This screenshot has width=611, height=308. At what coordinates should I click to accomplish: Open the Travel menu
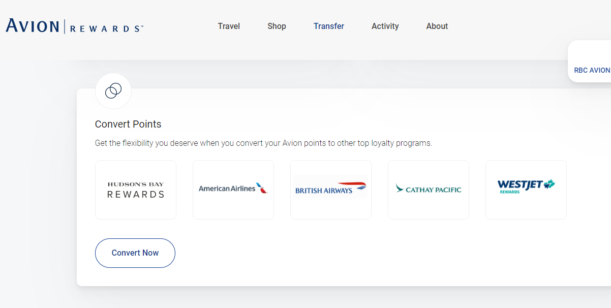pyautogui.click(x=229, y=26)
